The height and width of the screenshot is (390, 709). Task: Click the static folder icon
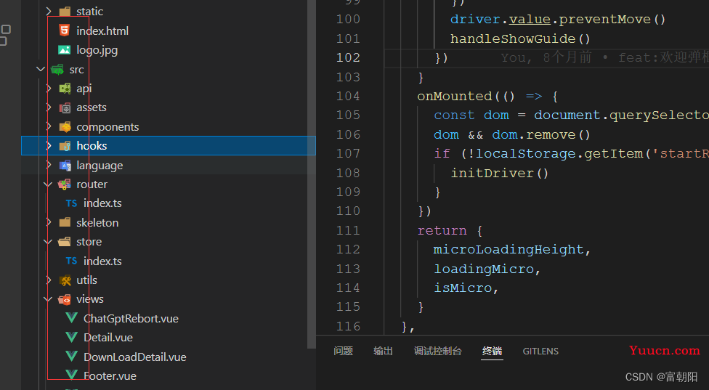tap(65, 12)
